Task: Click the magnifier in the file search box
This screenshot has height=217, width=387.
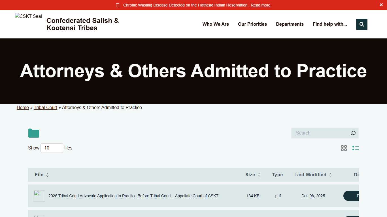Action: point(353,133)
